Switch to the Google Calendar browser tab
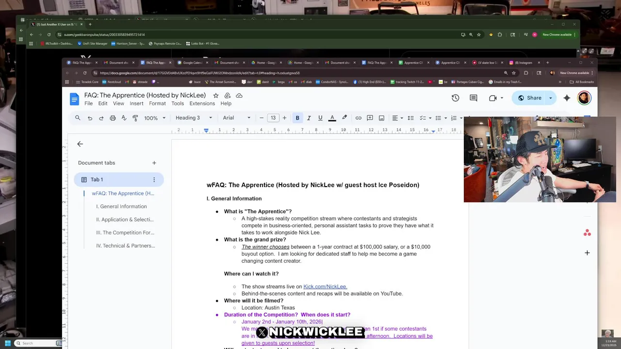The image size is (621, 349). [192, 63]
